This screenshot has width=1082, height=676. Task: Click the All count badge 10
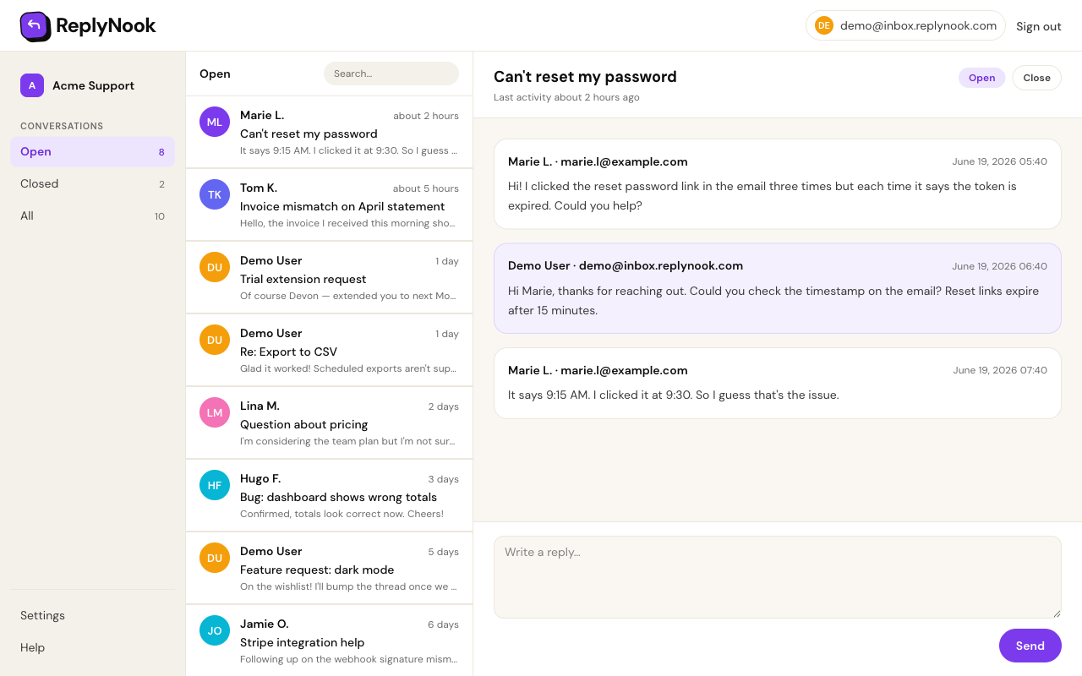pyautogui.click(x=160, y=216)
